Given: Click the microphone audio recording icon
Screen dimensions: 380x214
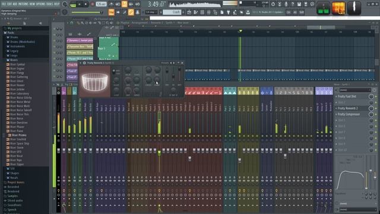Looking at the screenshot, I should tap(286, 4).
